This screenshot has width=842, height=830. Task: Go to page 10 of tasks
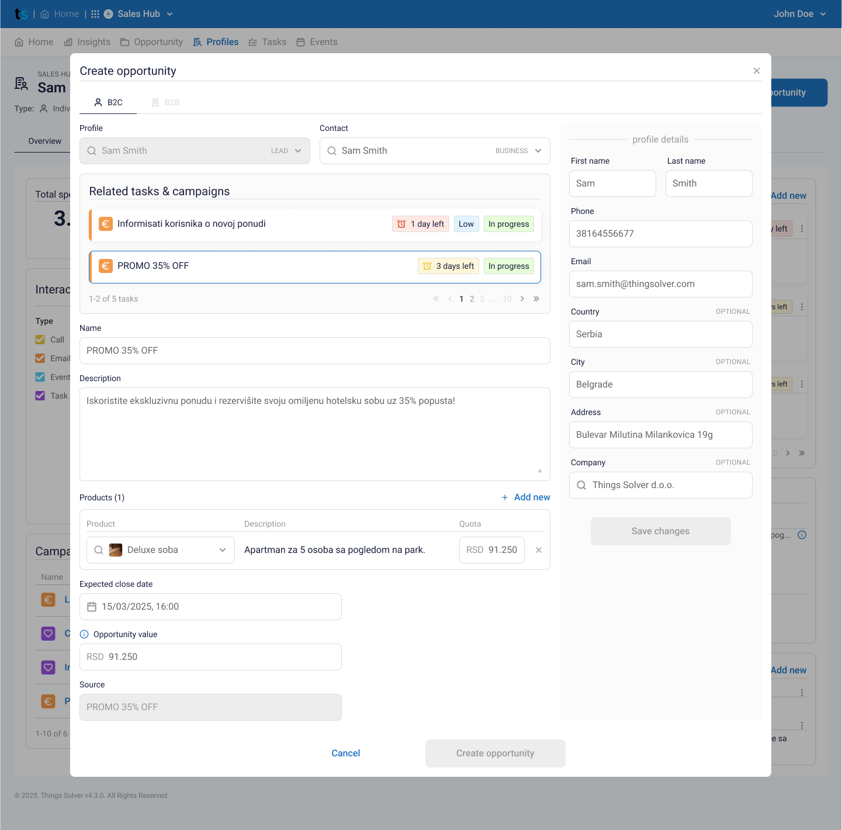coord(507,299)
